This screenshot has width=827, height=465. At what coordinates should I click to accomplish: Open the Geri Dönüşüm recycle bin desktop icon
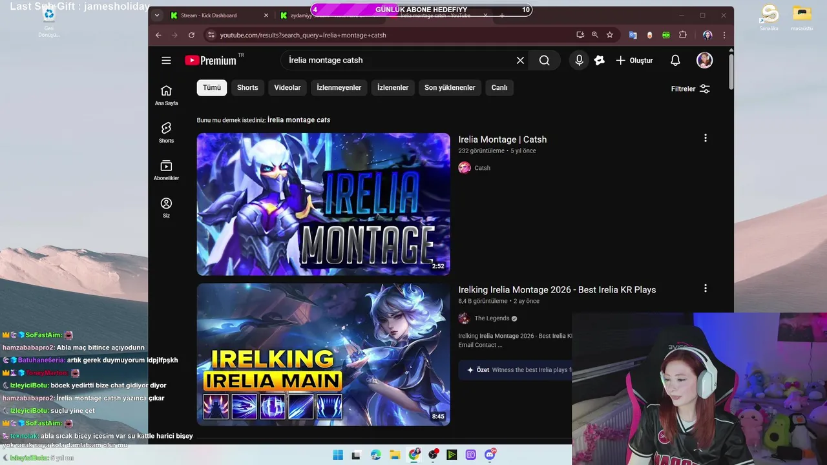pyautogui.click(x=48, y=21)
